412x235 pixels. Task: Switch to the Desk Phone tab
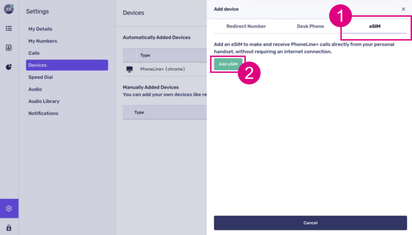(310, 27)
